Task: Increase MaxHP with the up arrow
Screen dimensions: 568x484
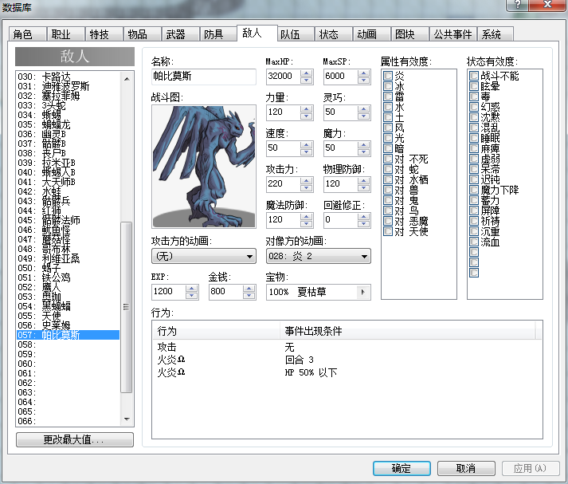Action: tap(307, 73)
